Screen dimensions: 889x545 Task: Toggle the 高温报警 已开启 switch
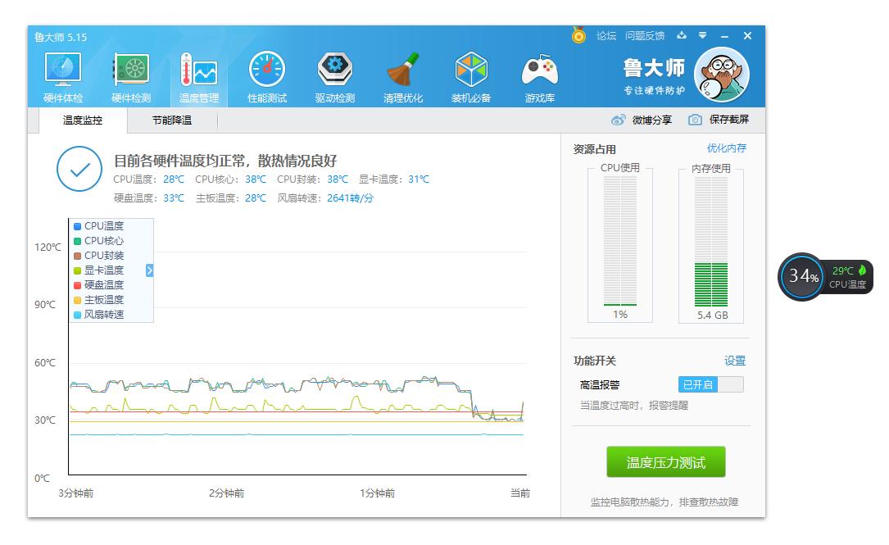click(x=710, y=384)
